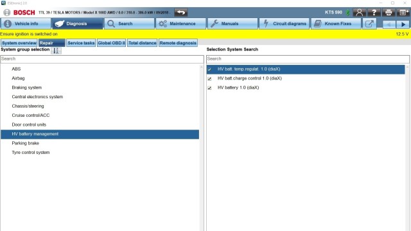The height and width of the screenshot is (231, 411).
Task: Click the printer icon
Action: tap(389, 12)
